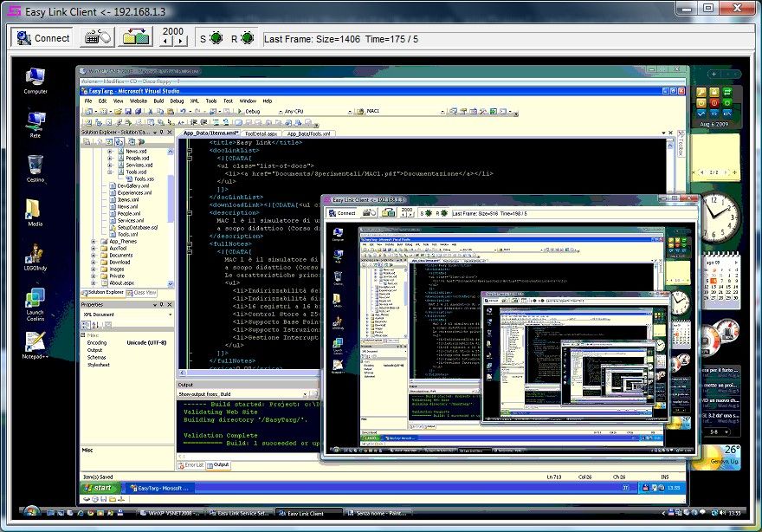Switch to App_Data/Tools.xml editor tab
Image resolution: width=762 pixels, height=532 pixels.
coord(308,133)
